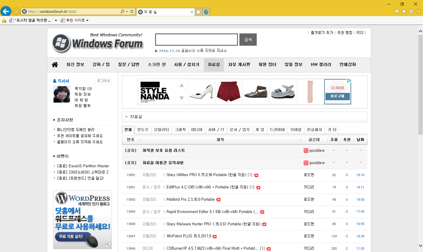The width and height of the screenshot is (423, 252).
Task: Click the Windows Forum logo
Action: [97, 42]
